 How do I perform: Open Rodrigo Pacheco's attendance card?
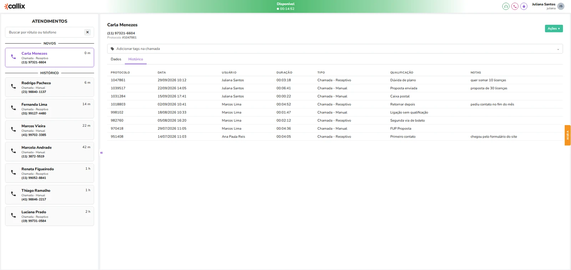coord(50,87)
